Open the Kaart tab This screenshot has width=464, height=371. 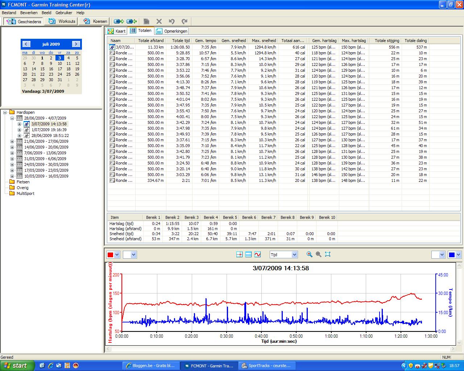tap(117, 31)
